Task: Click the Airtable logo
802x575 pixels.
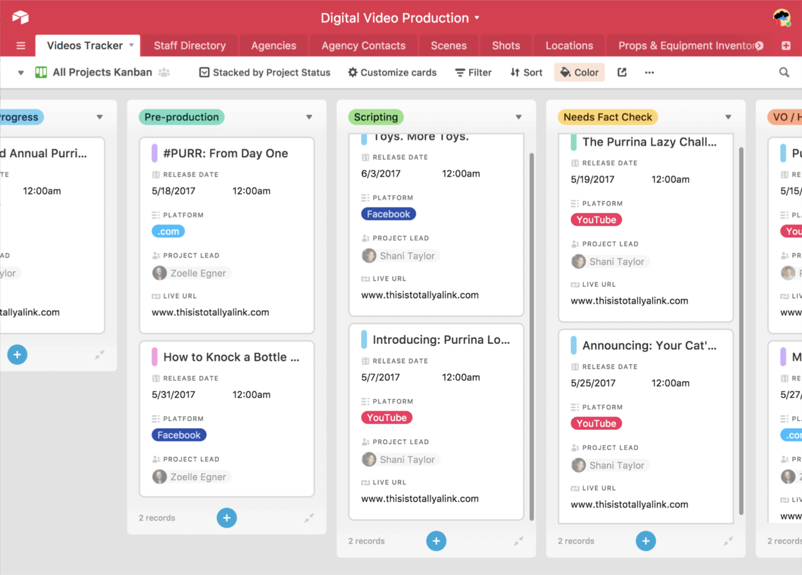Action: click(x=21, y=17)
